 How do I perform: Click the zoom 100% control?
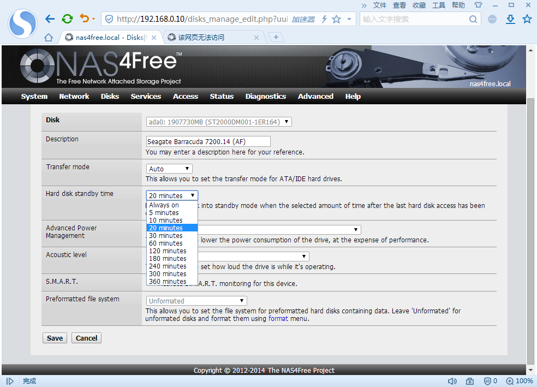(x=520, y=381)
